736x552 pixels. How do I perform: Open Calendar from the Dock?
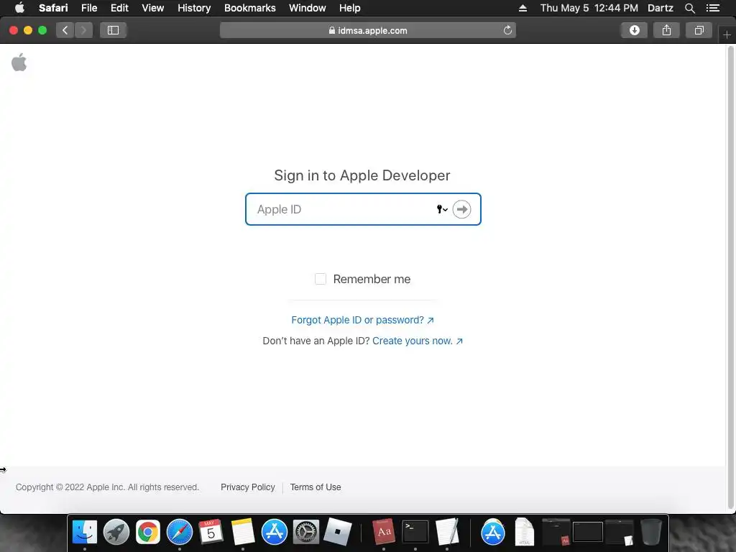point(211,532)
